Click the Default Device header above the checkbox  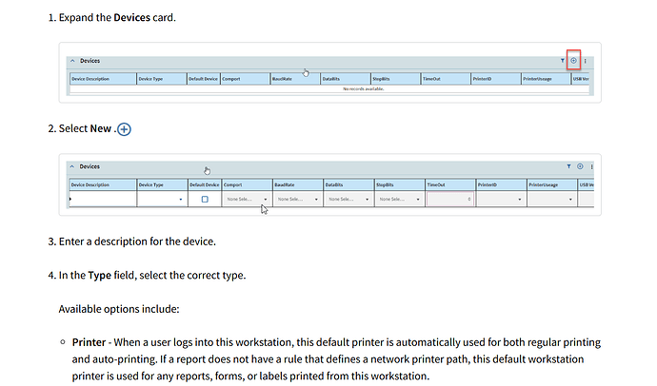coord(205,184)
